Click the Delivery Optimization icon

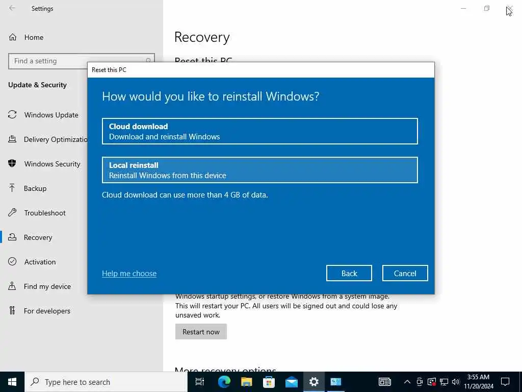point(12,139)
